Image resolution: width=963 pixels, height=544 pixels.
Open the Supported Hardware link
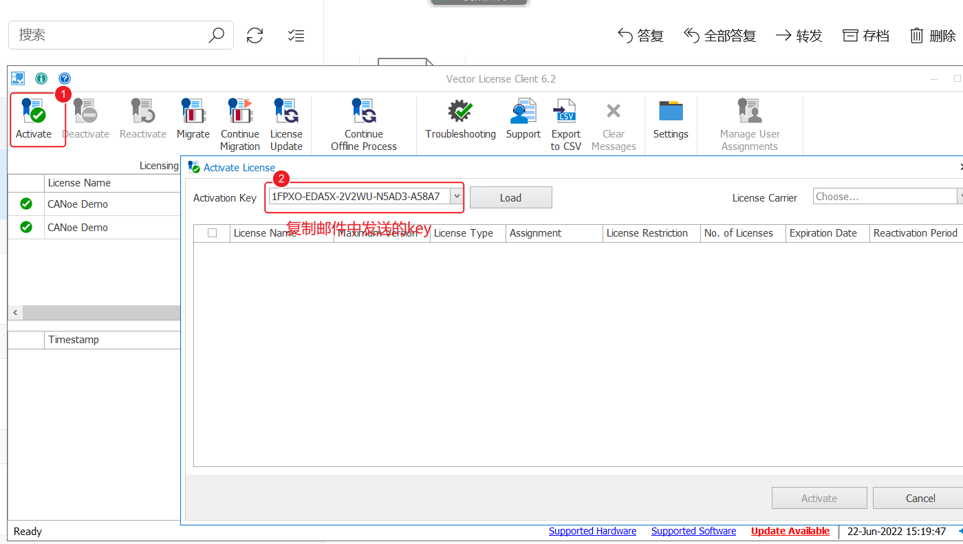[592, 531]
